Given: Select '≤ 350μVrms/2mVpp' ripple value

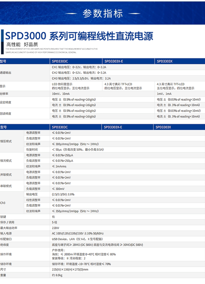Looking at the screenshot, I should [x=75, y=211].
